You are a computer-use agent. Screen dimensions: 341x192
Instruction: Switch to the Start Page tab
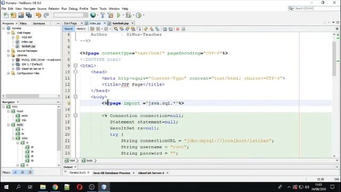click(70, 23)
